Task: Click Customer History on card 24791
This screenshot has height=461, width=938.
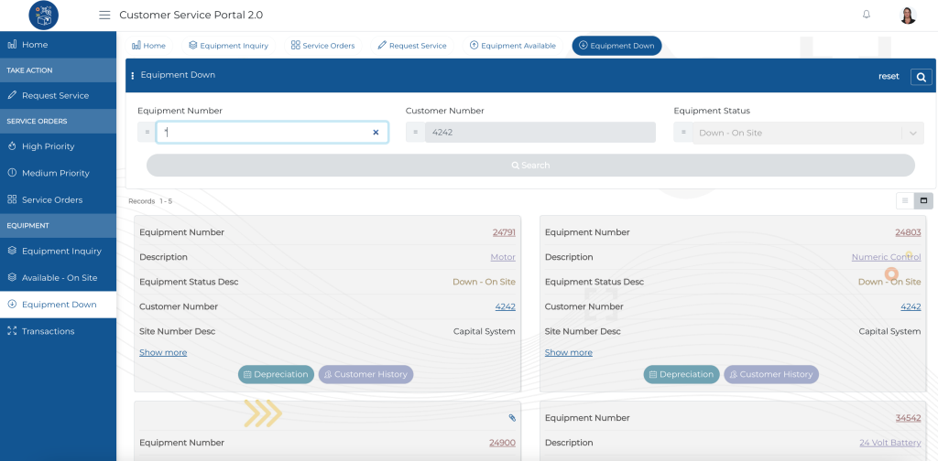Action: [x=365, y=374]
